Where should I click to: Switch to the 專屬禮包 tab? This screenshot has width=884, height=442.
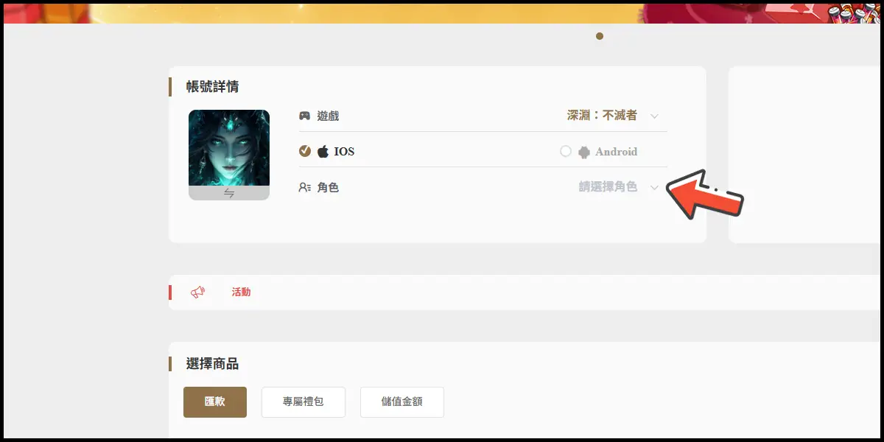coord(304,402)
